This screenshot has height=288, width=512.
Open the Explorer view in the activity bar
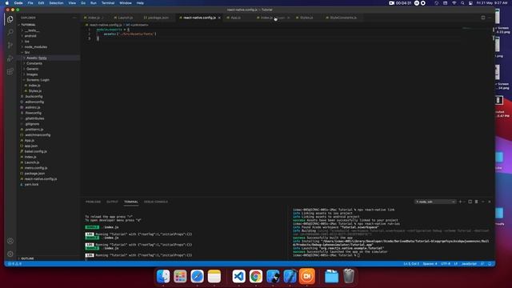10,19
